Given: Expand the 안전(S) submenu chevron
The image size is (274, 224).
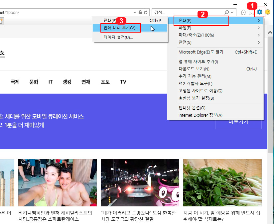Looking at the screenshot, I should click(259, 43).
